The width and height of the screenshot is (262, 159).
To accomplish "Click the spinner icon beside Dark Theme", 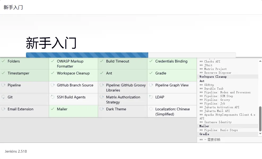I will coord(102,109).
